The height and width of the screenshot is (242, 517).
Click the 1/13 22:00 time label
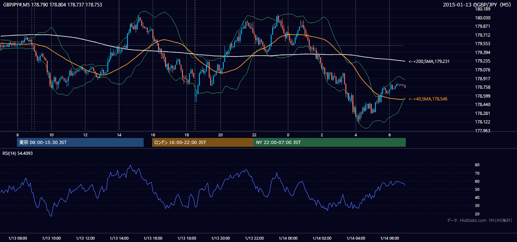click(x=254, y=238)
